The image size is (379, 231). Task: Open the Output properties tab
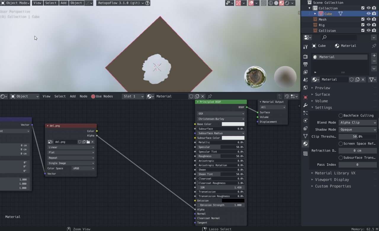tap(306, 64)
